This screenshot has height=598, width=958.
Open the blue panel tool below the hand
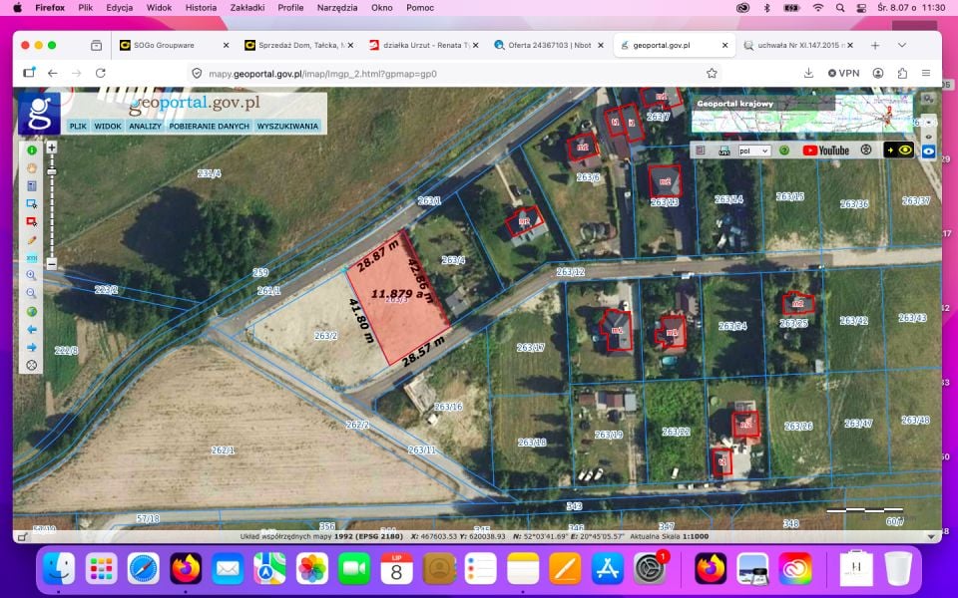pyautogui.click(x=32, y=185)
